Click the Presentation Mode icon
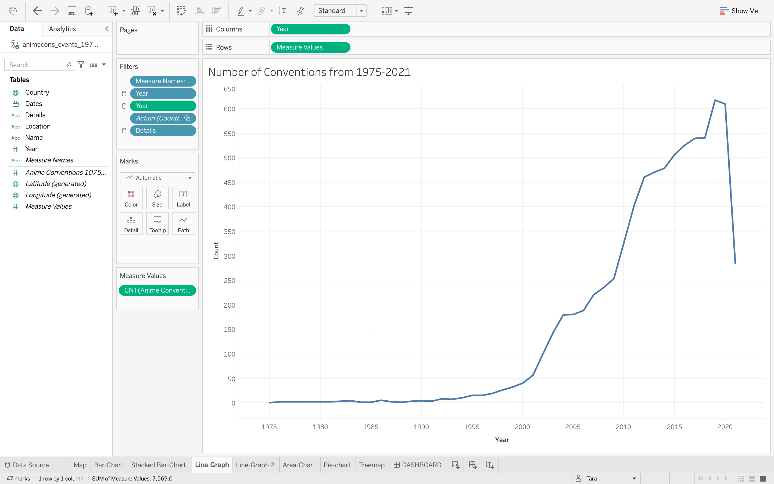Screen dimensions: 774x484 408,10
